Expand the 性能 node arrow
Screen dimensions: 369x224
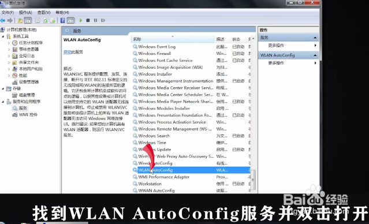[9, 76]
